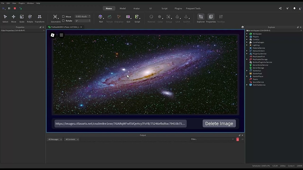The image size is (303, 170).
Task: Clear output with the red trash icon
Action: point(238,139)
